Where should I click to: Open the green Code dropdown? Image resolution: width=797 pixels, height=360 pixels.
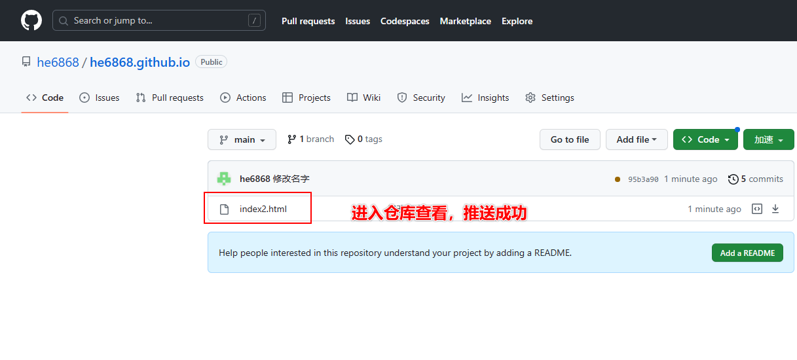click(x=705, y=139)
